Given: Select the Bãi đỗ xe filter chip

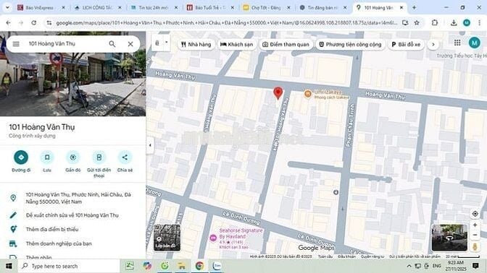Looking at the screenshot, I should pos(406,44).
